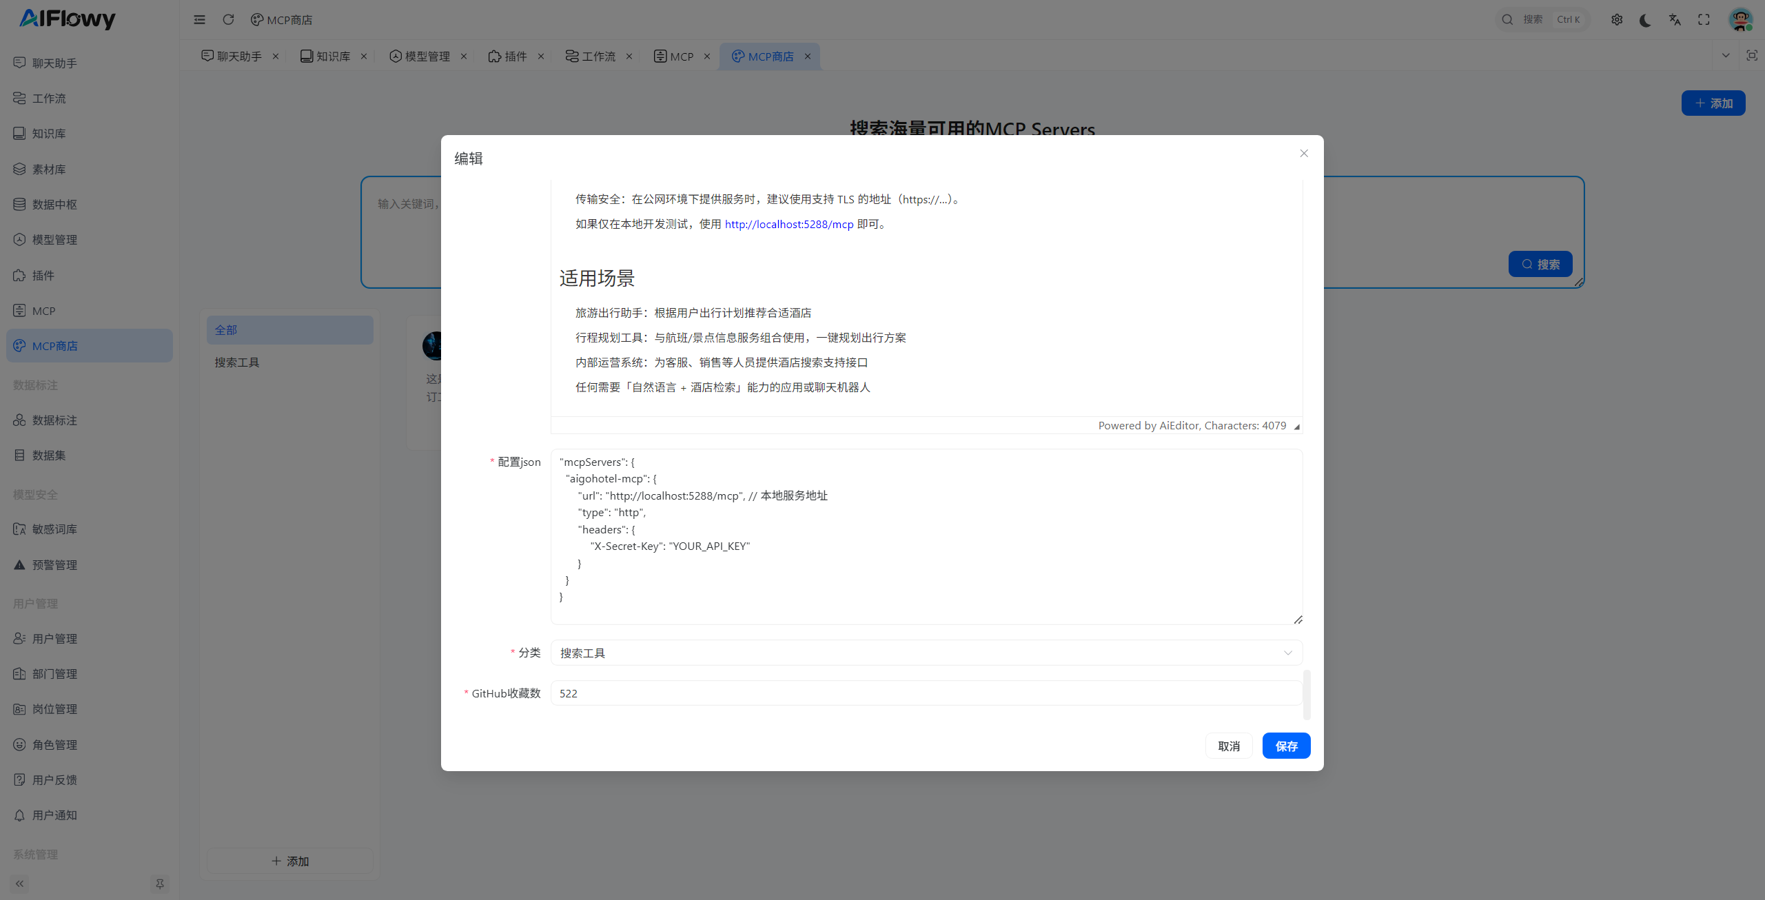
Task: Toggle dark mode with the moon icon
Action: 1646,19
